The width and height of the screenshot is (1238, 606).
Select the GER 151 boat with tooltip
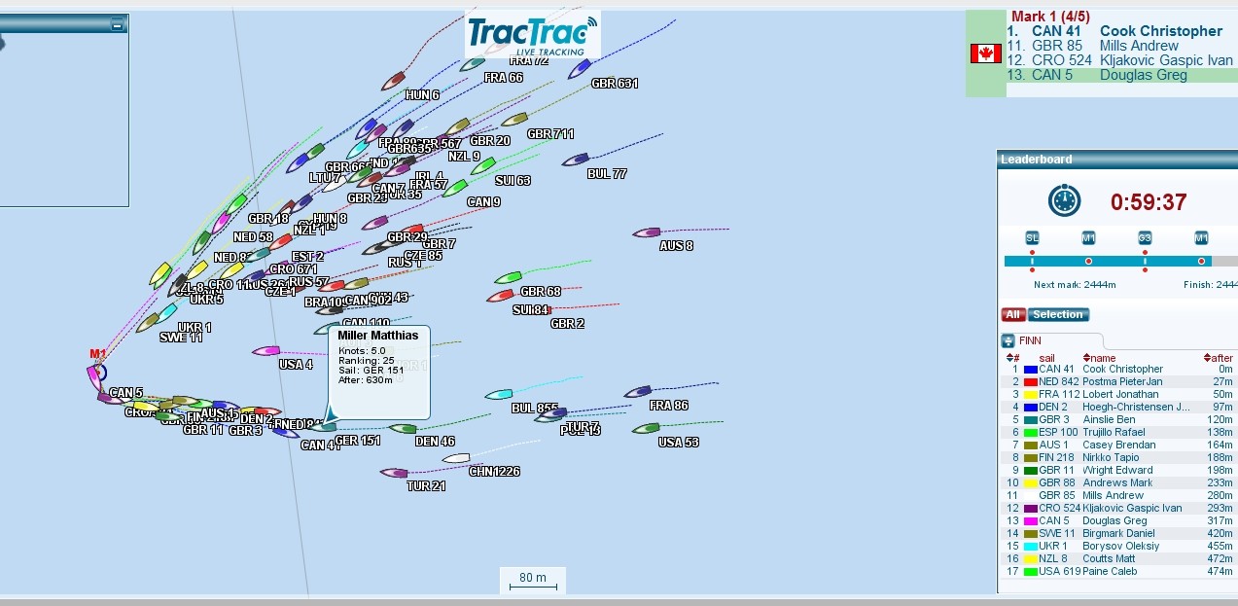323,426
